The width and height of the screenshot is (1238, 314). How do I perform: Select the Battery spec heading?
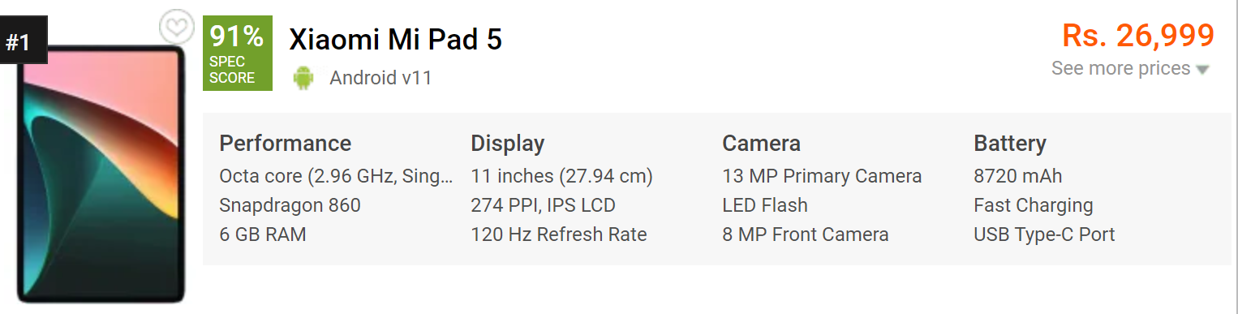click(x=1010, y=144)
